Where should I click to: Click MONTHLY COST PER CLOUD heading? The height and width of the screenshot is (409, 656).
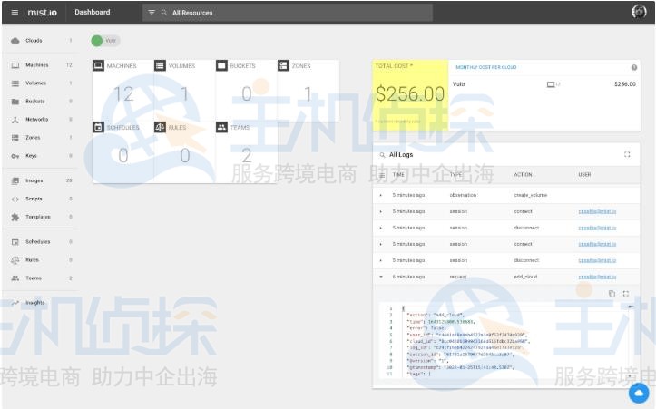(x=485, y=67)
